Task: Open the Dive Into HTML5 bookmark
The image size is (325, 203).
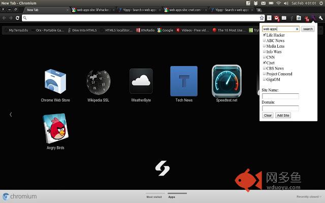Action: point(82,30)
